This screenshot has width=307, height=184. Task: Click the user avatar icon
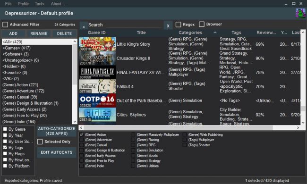pos(300,13)
